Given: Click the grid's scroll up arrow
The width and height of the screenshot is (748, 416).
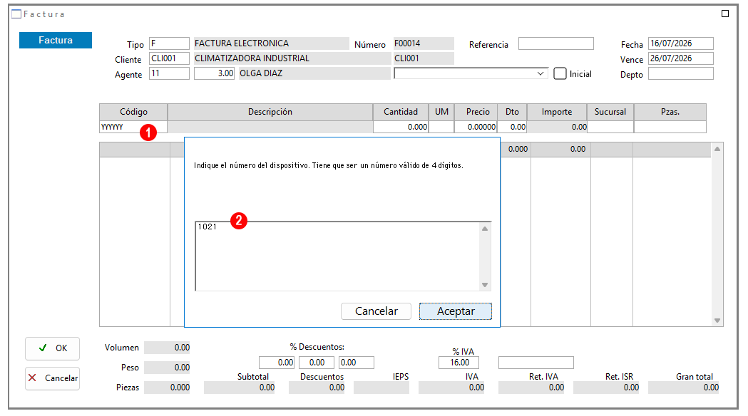Looking at the screenshot, I should (717, 149).
